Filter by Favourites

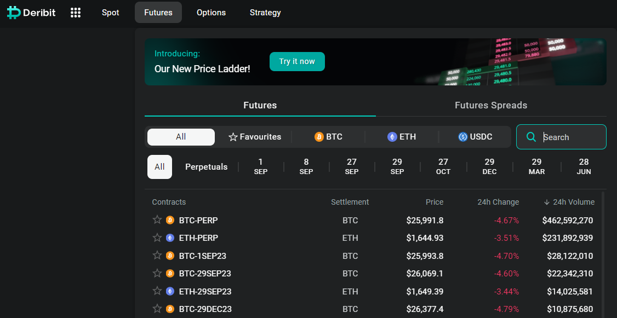[x=255, y=137]
